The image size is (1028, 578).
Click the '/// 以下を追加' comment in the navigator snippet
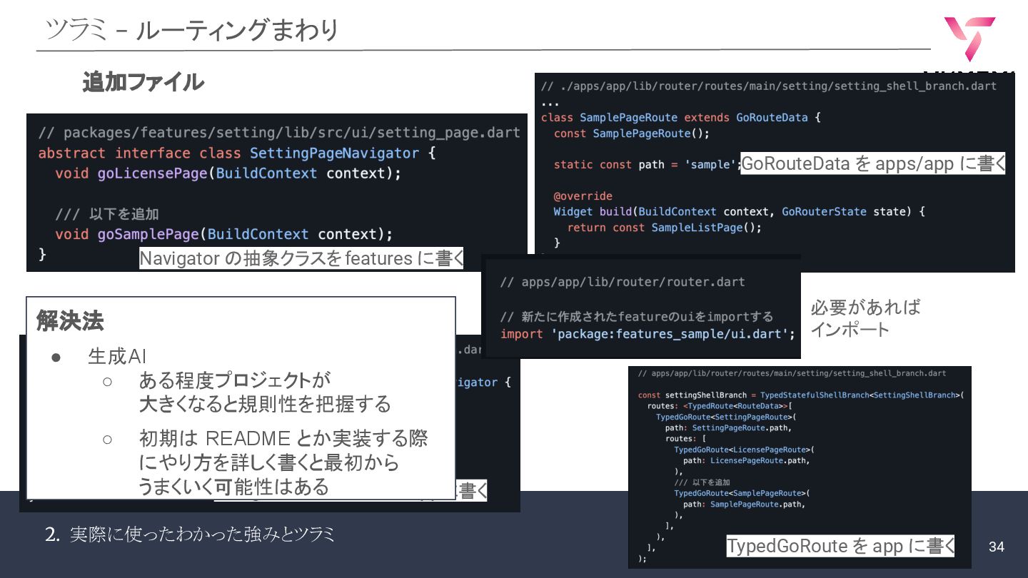107,214
